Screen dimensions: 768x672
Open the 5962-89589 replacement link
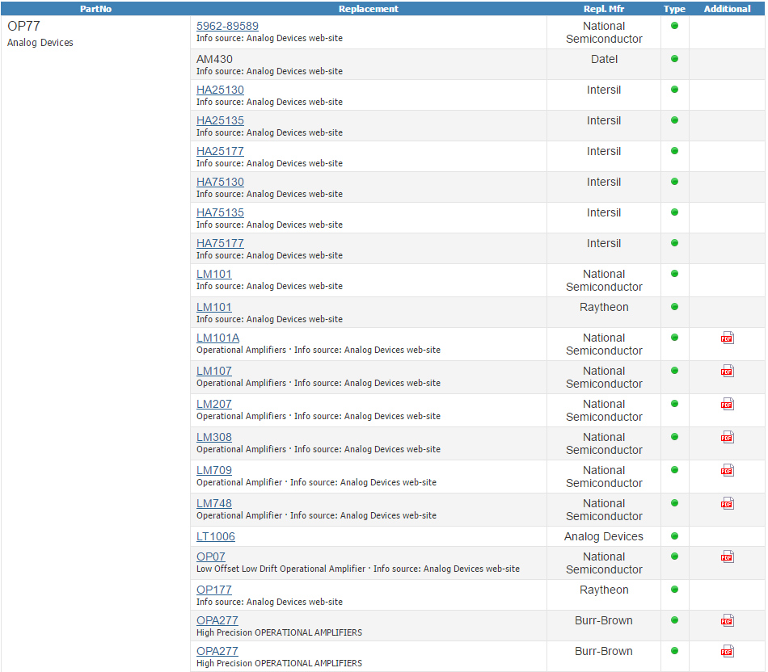pyautogui.click(x=227, y=26)
